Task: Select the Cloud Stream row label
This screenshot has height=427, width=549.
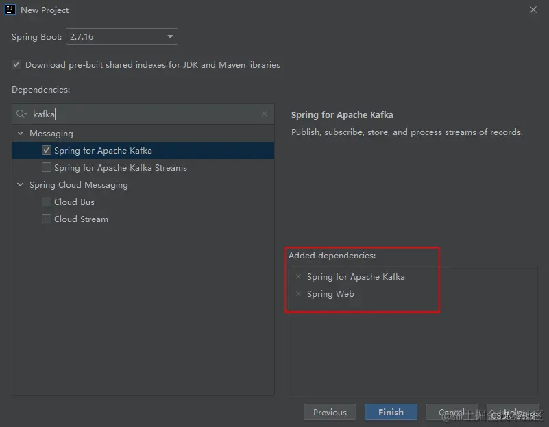Action: click(82, 219)
